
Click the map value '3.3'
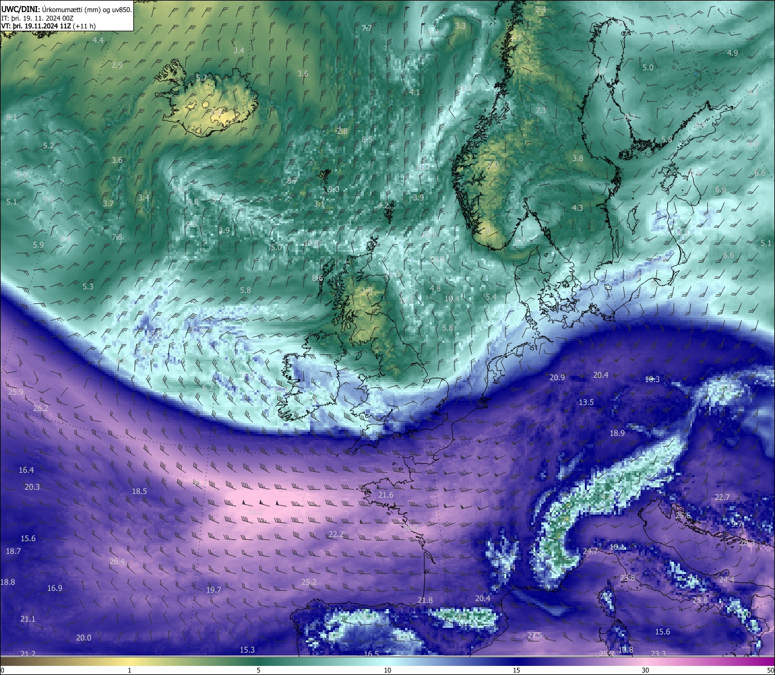tap(460, 25)
